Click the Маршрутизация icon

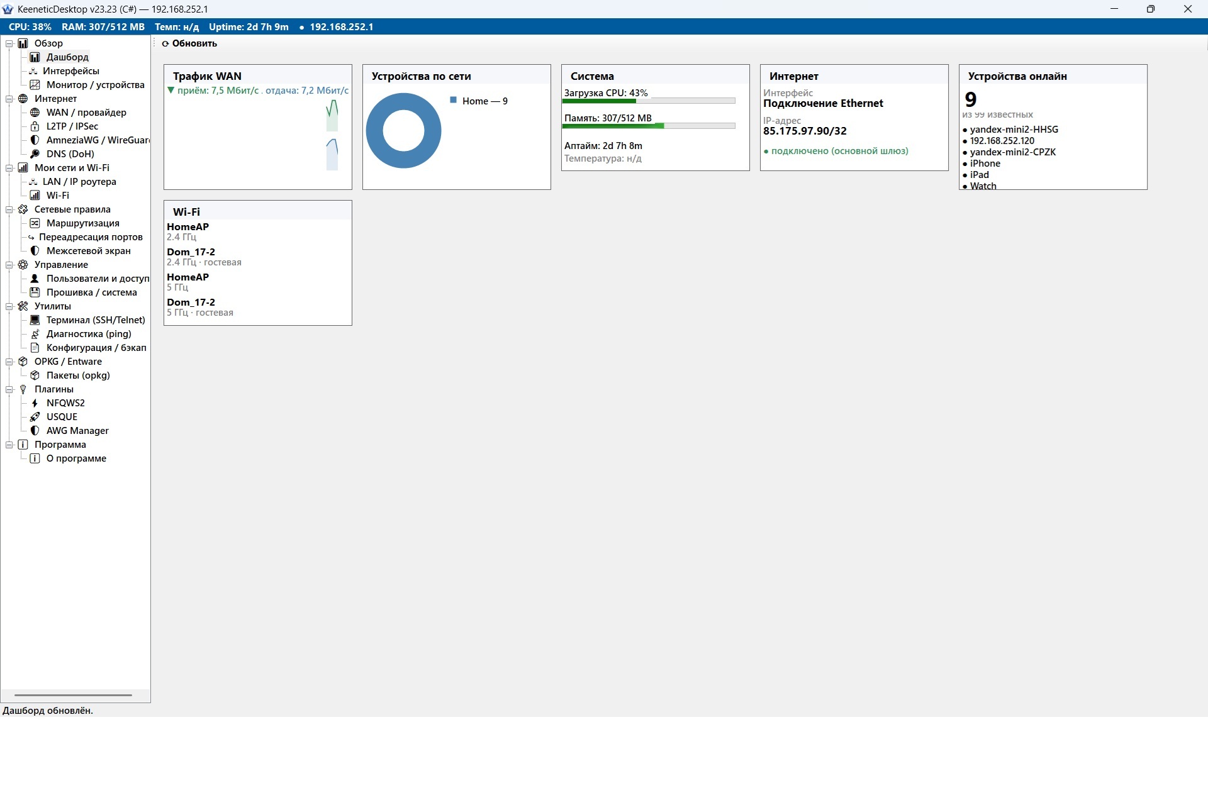[x=35, y=223]
